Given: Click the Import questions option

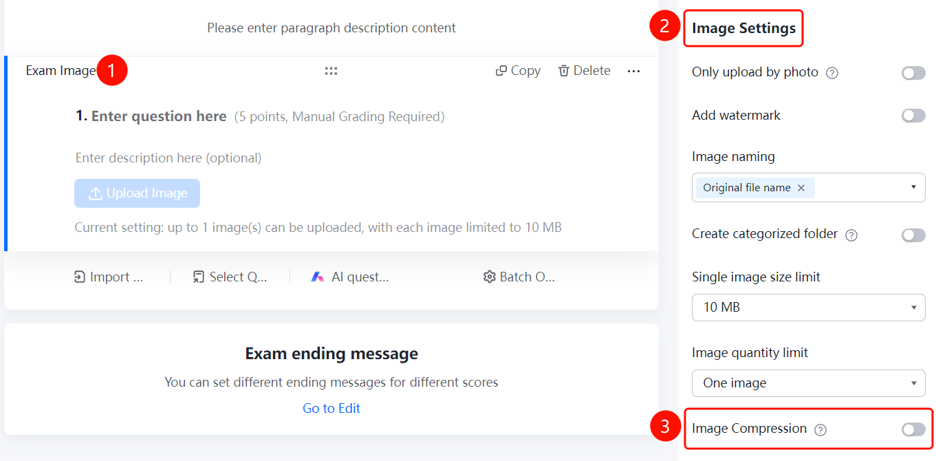Looking at the screenshot, I should (109, 277).
